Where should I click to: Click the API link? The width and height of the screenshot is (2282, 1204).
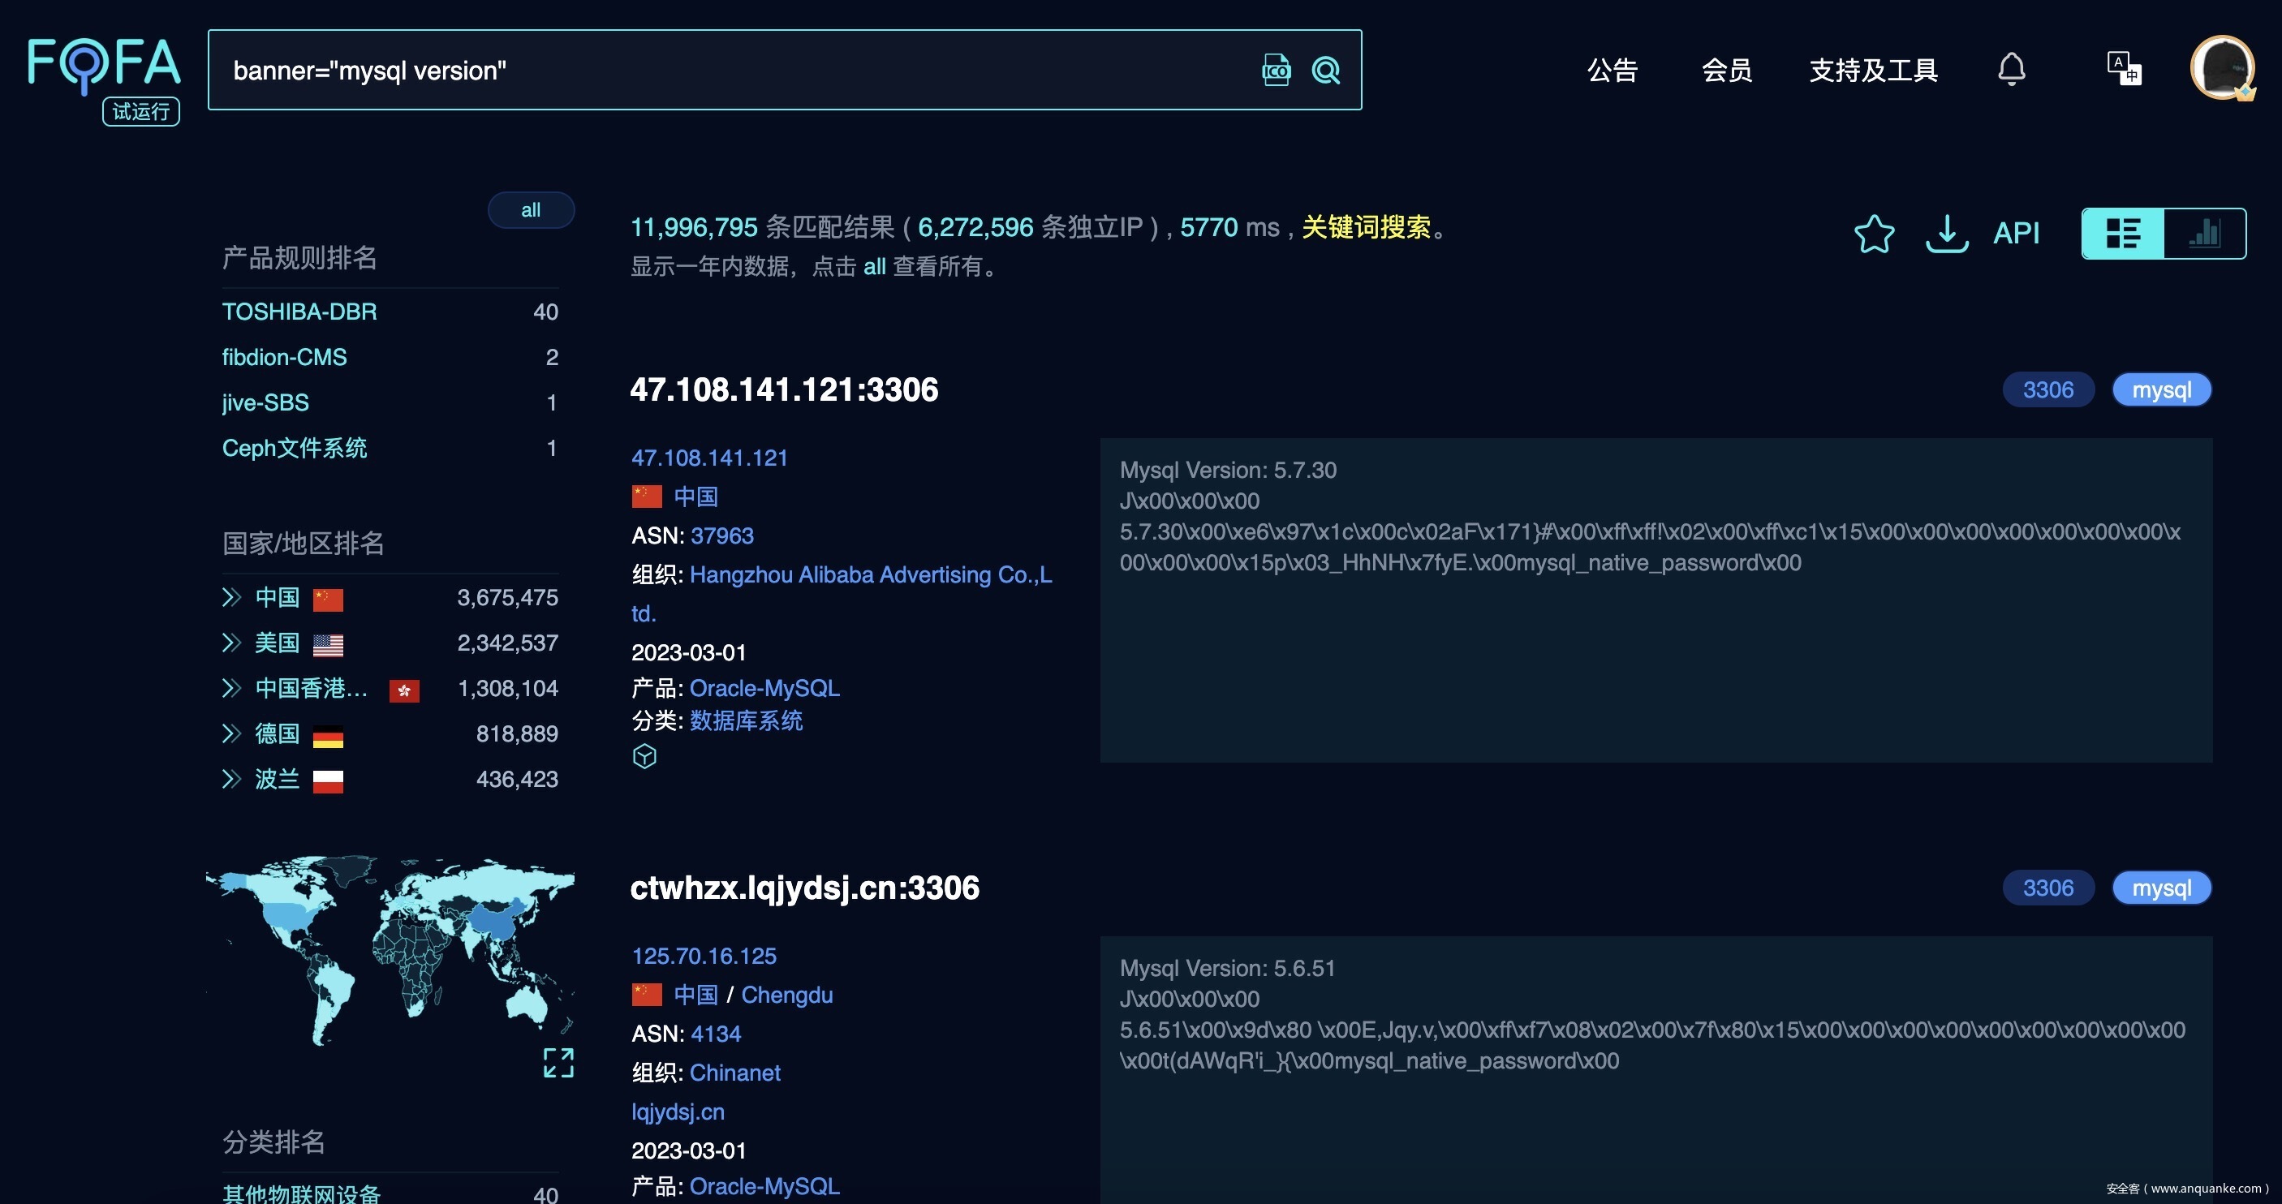pyautogui.click(x=2015, y=234)
